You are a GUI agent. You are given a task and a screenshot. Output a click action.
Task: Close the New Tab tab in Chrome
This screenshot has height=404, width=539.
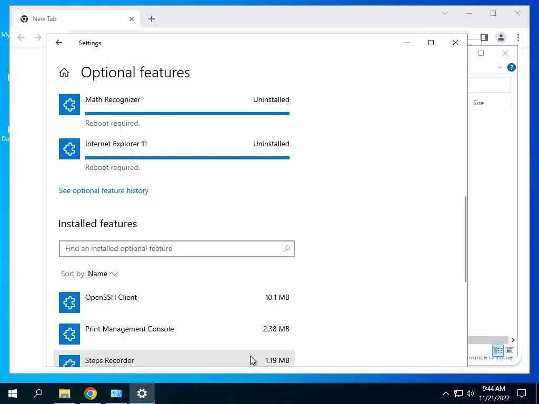point(131,19)
